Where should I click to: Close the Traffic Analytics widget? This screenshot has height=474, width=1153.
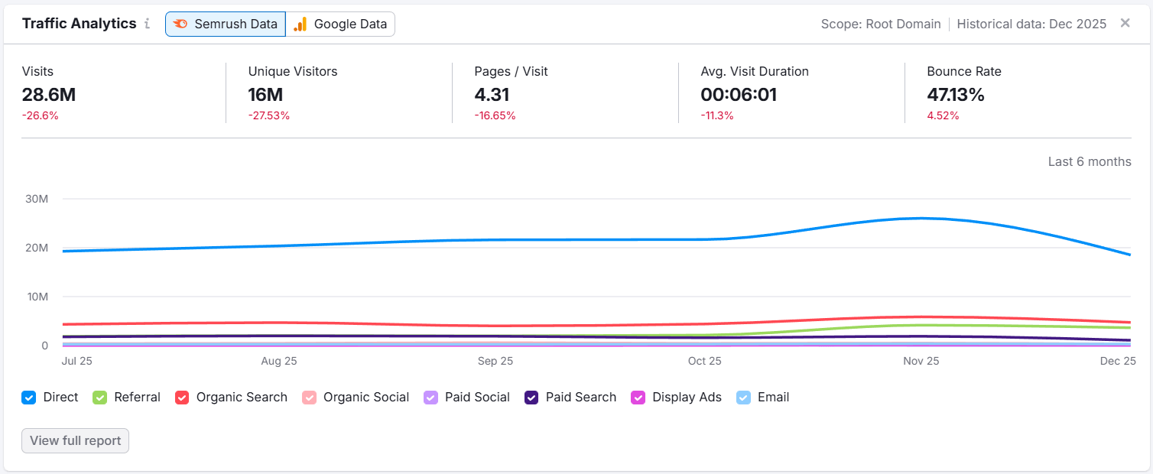[x=1125, y=23]
